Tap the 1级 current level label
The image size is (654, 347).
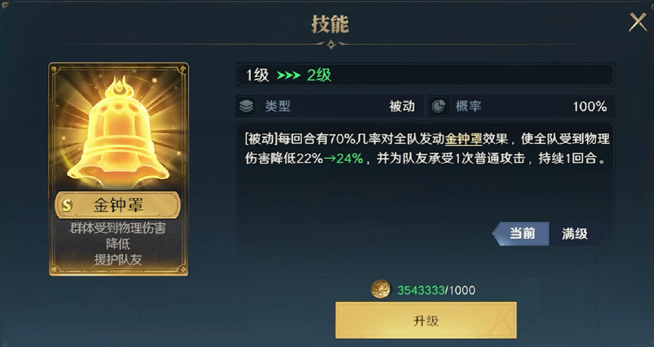[x=257, y=75]
